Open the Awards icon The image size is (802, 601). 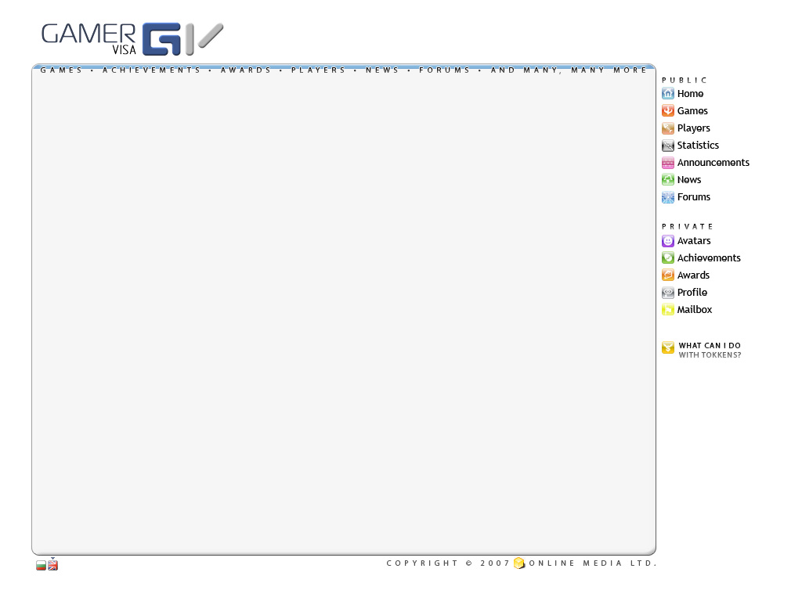tap(667, 275)
